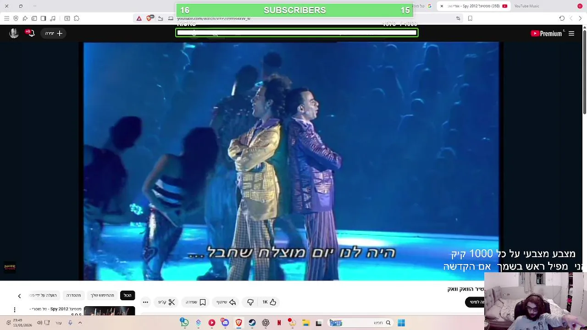Select the 'מהסדרה' filter chip

click(x=73, y=295)
